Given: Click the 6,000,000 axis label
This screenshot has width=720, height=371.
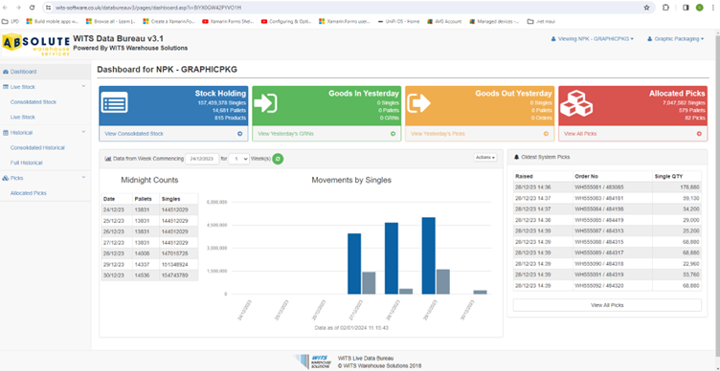Looking at the screenshot, I should pyautogui.click(x=216, y=203).
